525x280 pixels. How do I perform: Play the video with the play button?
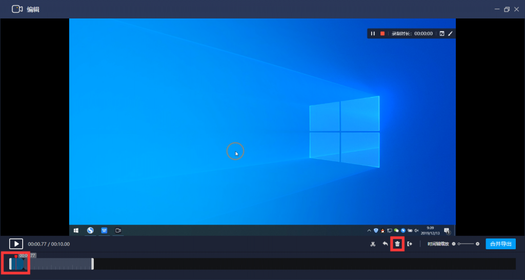click(16, 244)
